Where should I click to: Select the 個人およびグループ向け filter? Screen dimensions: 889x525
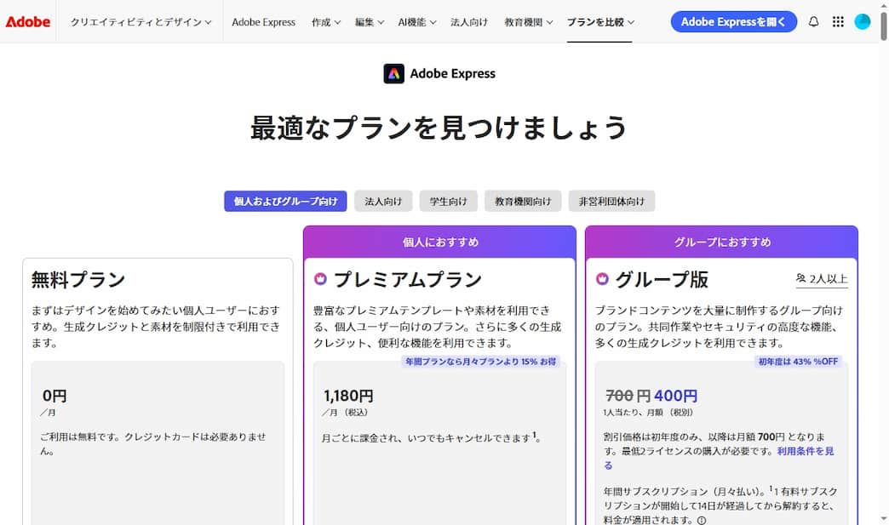point(284,201)
